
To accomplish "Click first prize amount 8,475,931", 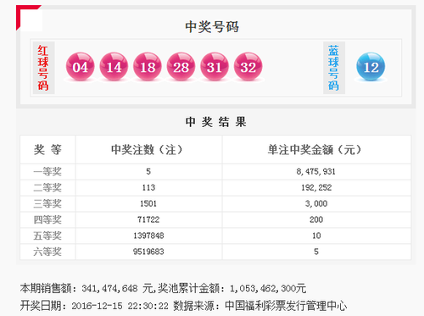I will click(316, 171).
